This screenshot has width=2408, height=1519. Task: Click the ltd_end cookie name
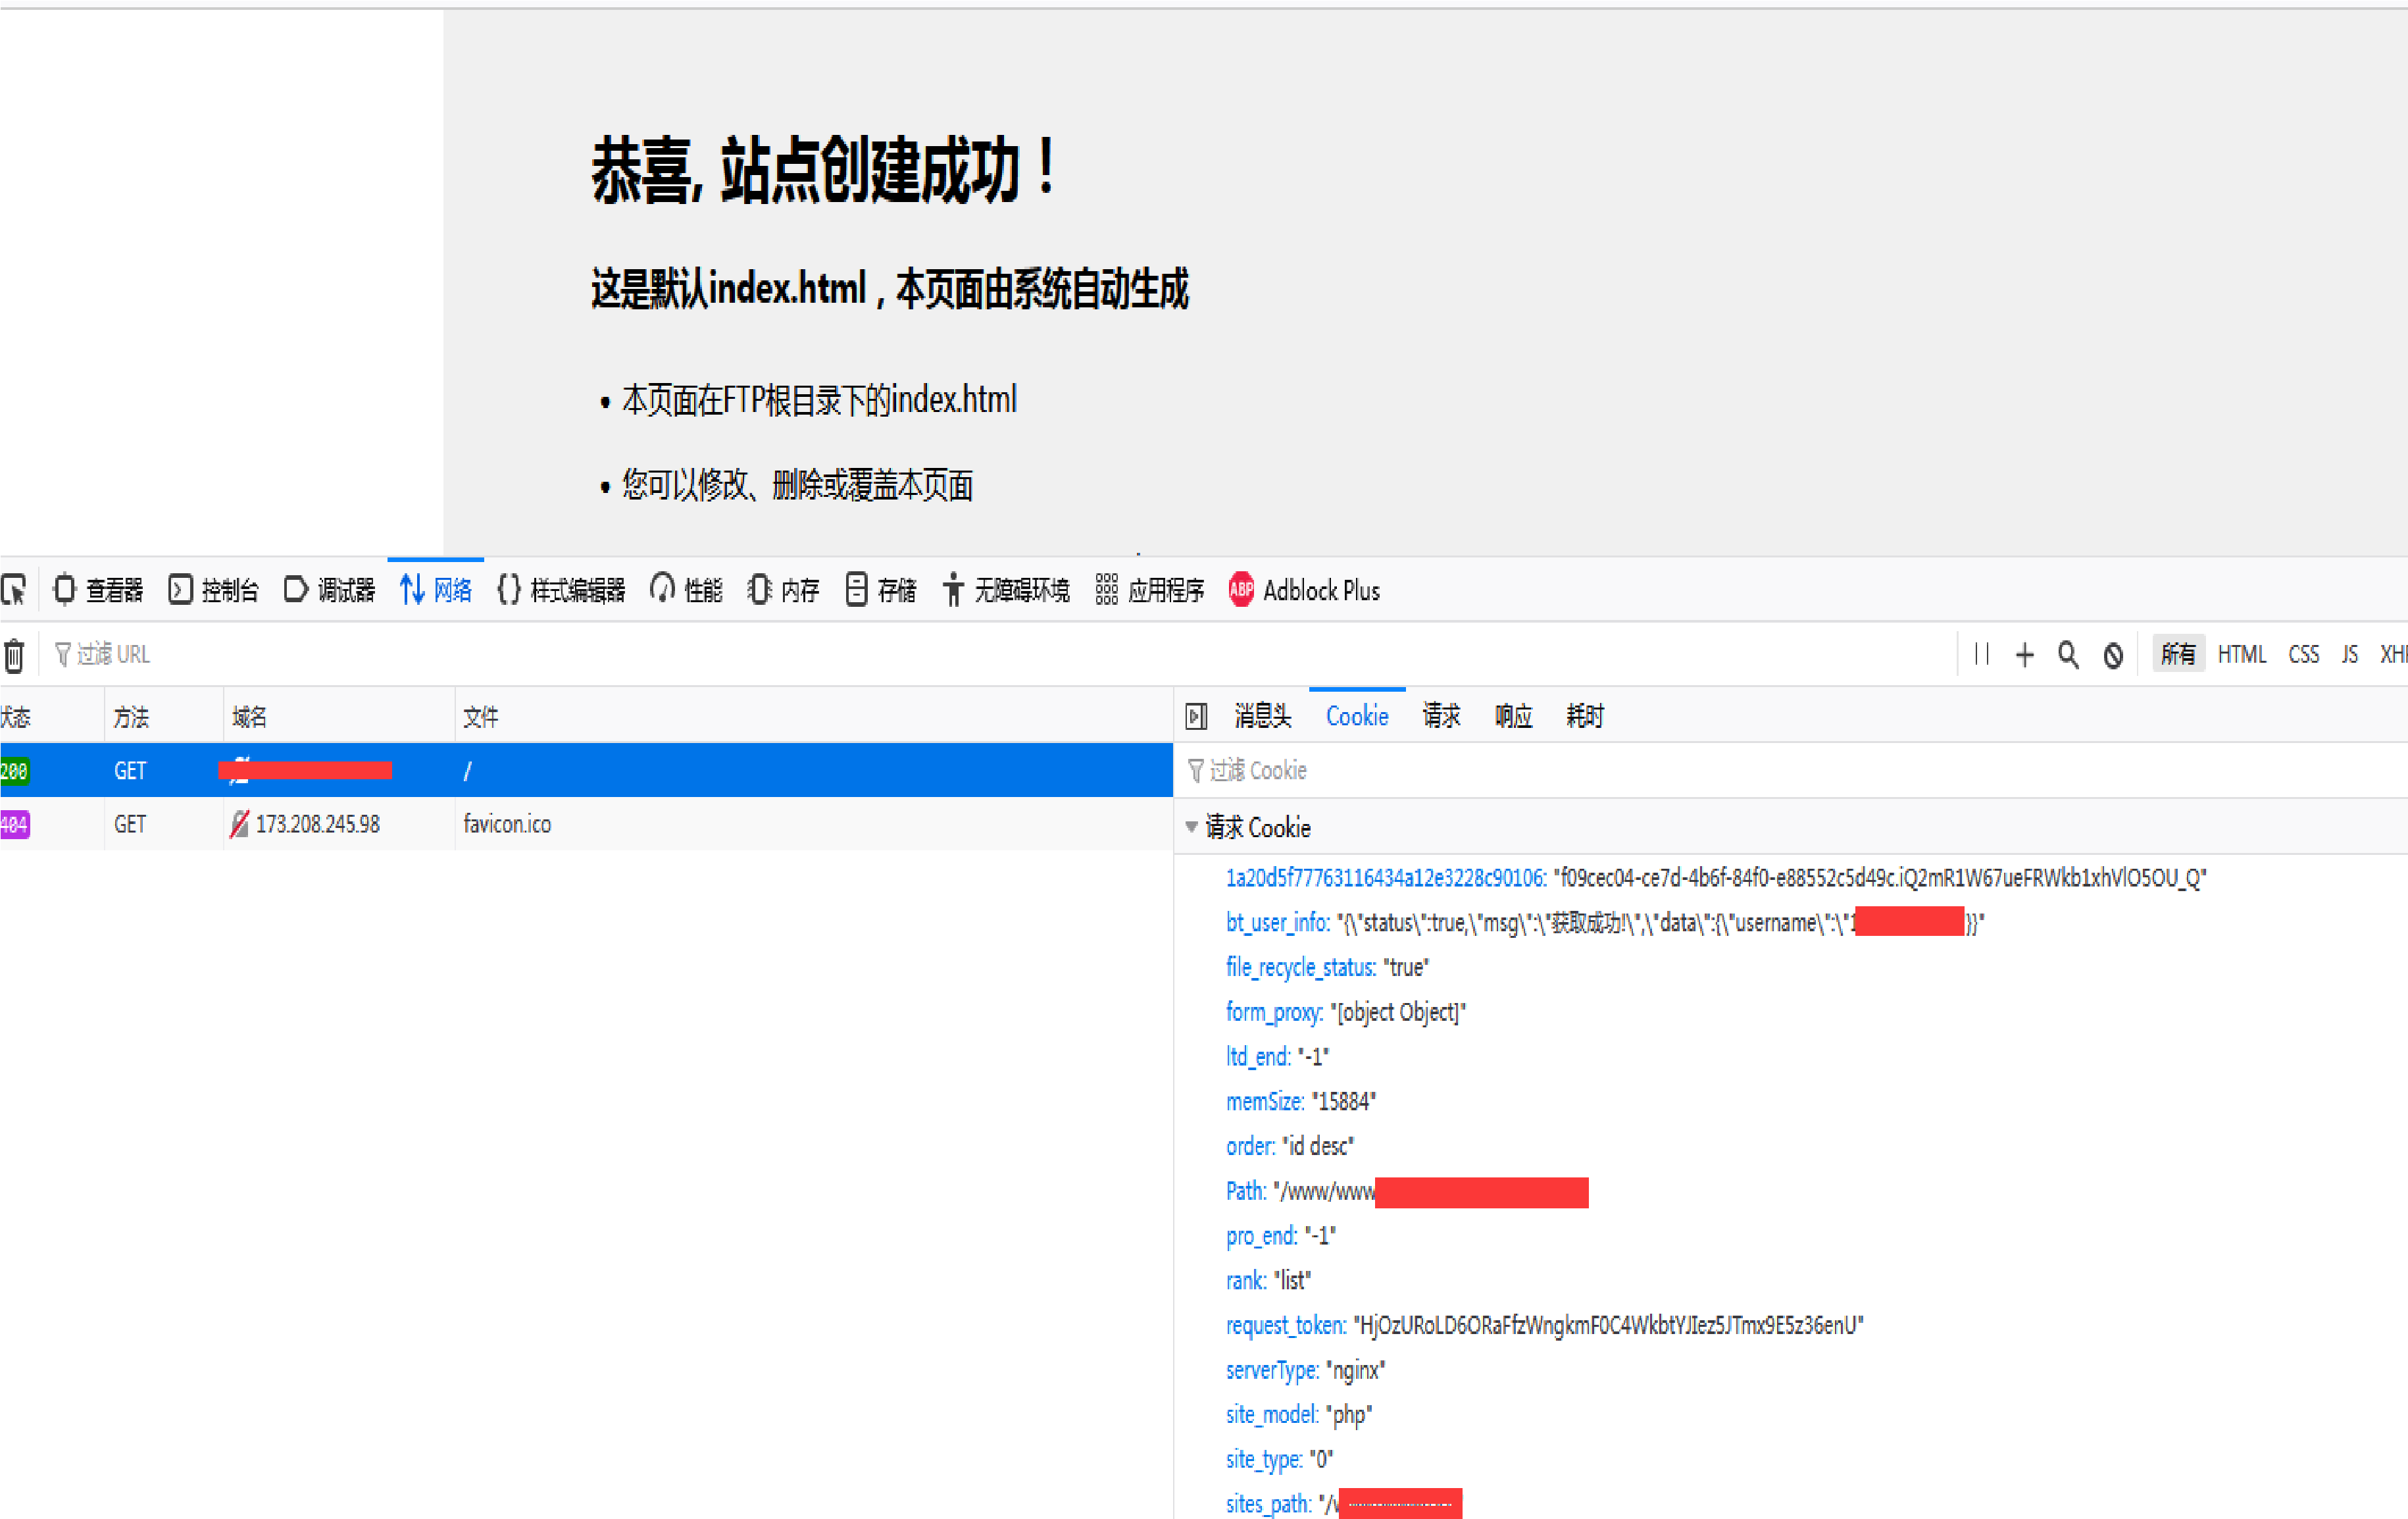pos(1259,1057)
